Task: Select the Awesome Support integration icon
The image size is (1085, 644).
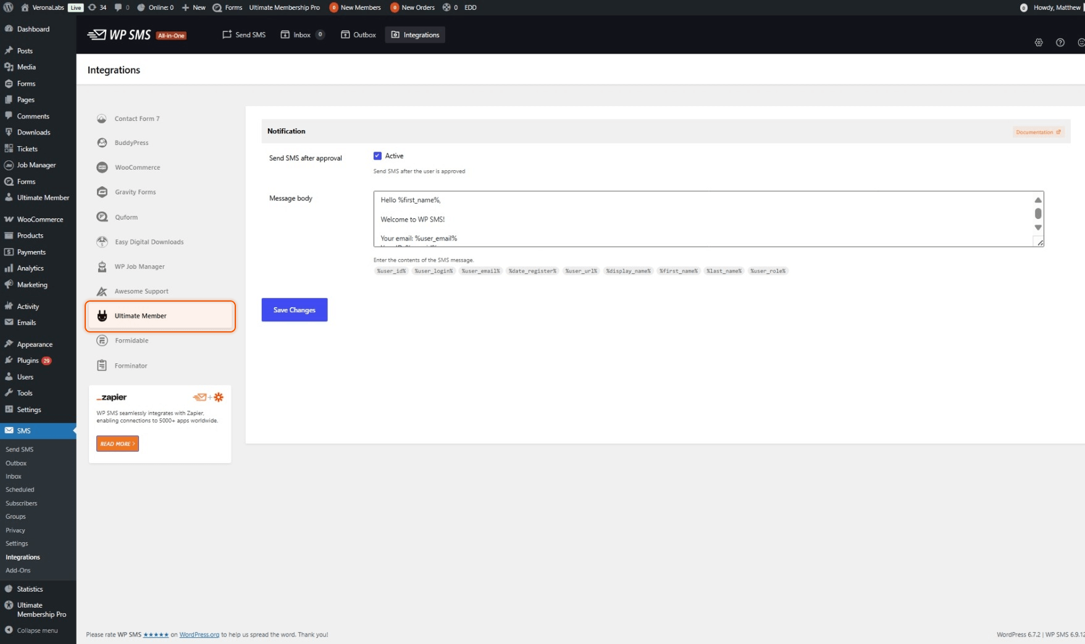Action: coord(102,291)
